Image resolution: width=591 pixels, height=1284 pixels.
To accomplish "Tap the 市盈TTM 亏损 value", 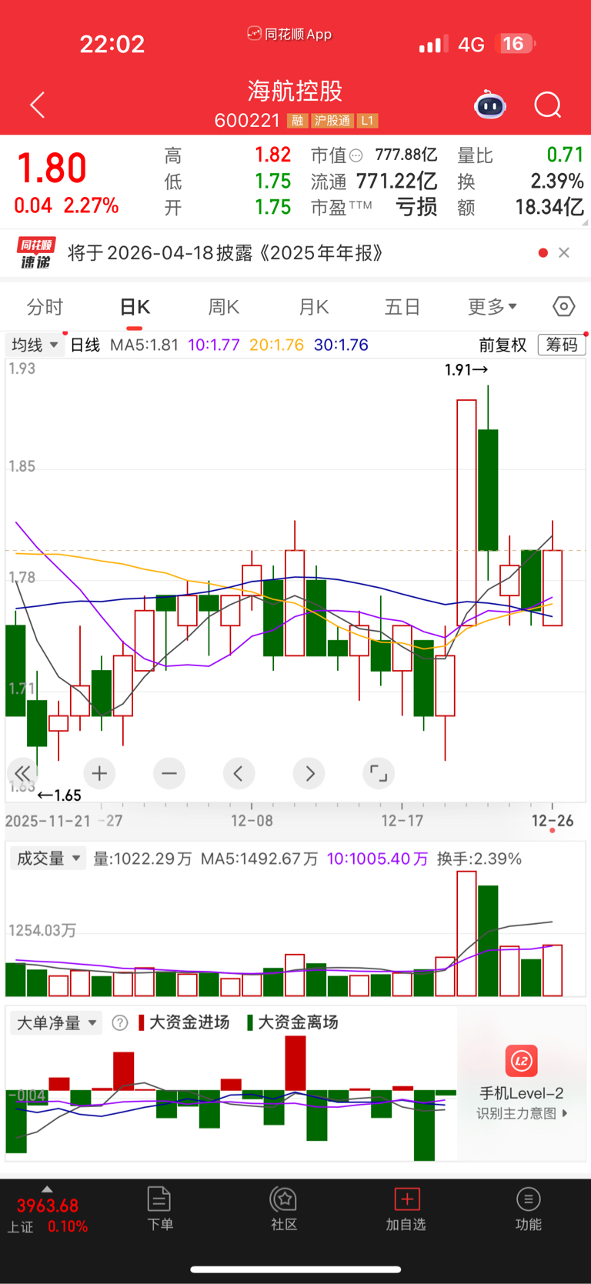I will point(416,207).
